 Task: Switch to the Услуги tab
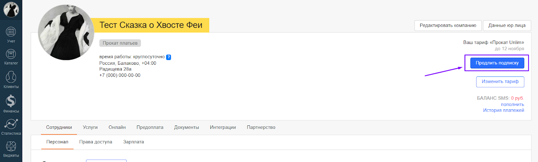90,127
